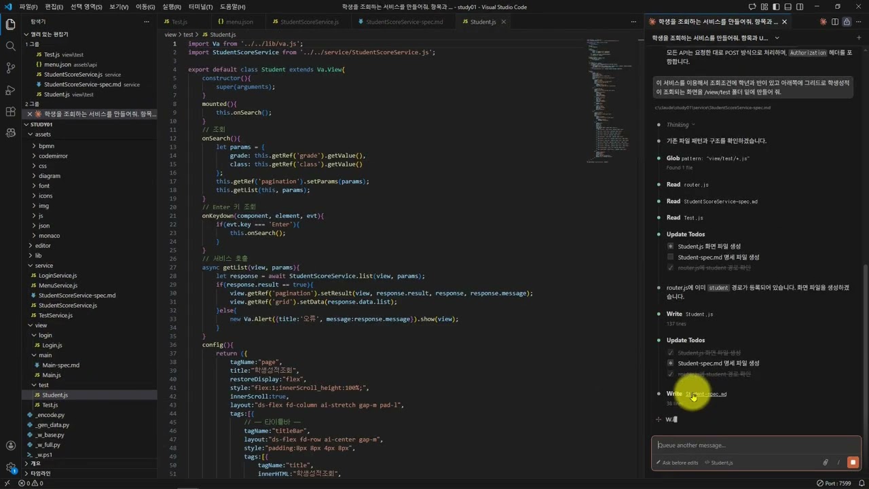Close the Student.js editor tab
This screenshot has height=489, width=869.
point(502,22)
